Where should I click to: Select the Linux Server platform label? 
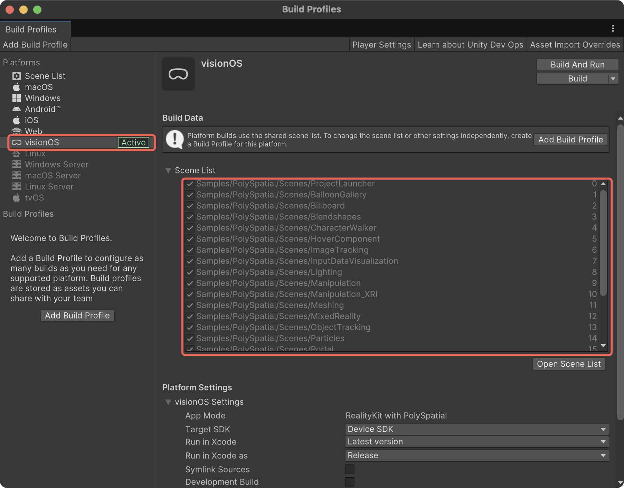pyautogui.click(x=49, y=187)
